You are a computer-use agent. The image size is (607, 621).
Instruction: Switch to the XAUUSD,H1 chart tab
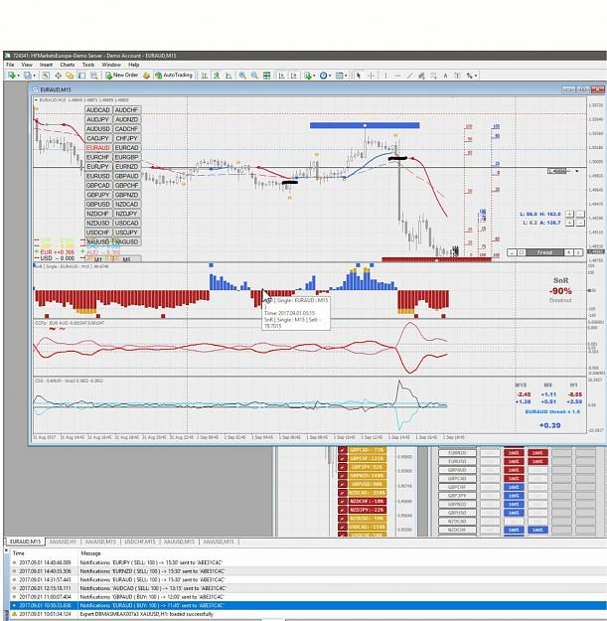point(63,542)
